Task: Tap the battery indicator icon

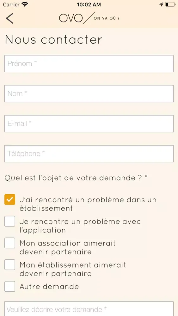Action: coord(170,4)
